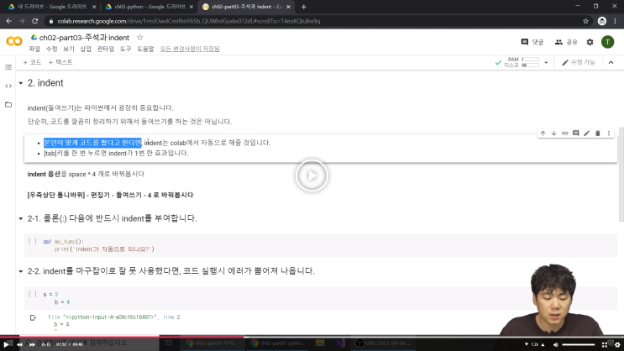
Task: Fast forward with double-right arrows
Action: point(32,344)
